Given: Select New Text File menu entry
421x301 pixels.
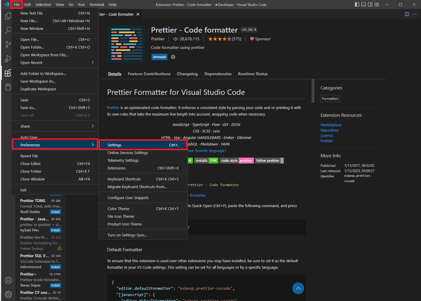Looking at the screenshot, I should coord(55,13).
